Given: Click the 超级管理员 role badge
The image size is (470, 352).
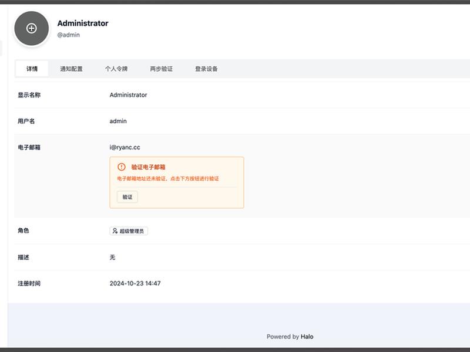Looking at the screenshot, I should [129, 231].
